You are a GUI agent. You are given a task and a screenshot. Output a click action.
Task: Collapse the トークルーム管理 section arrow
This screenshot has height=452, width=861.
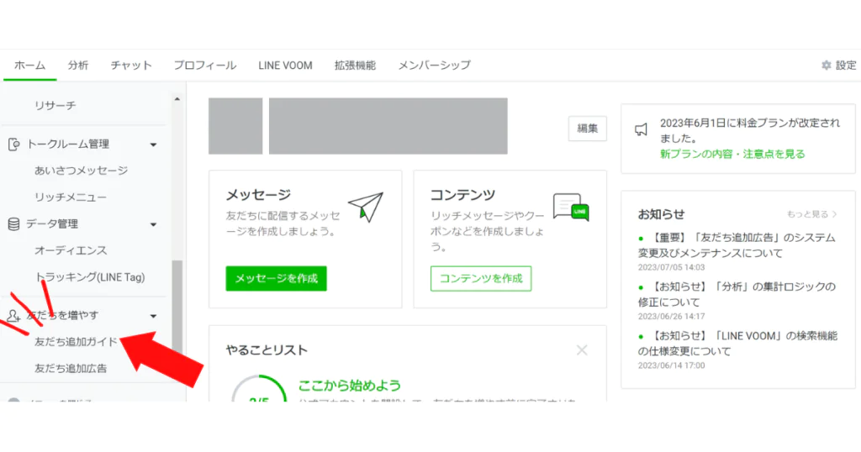[x=153, y=145]
